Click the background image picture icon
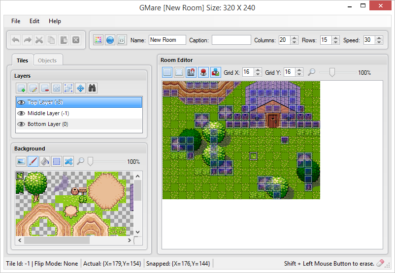The height and width of the screenshot is (273, 395). pos(21,161)
